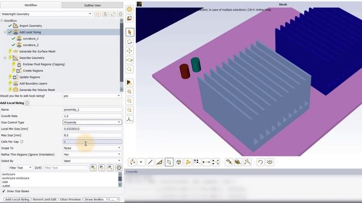The height and width of the screenshot is (203, 362).
Task: Open the Size Control Type dropdown
Action: tap(92, 122)
